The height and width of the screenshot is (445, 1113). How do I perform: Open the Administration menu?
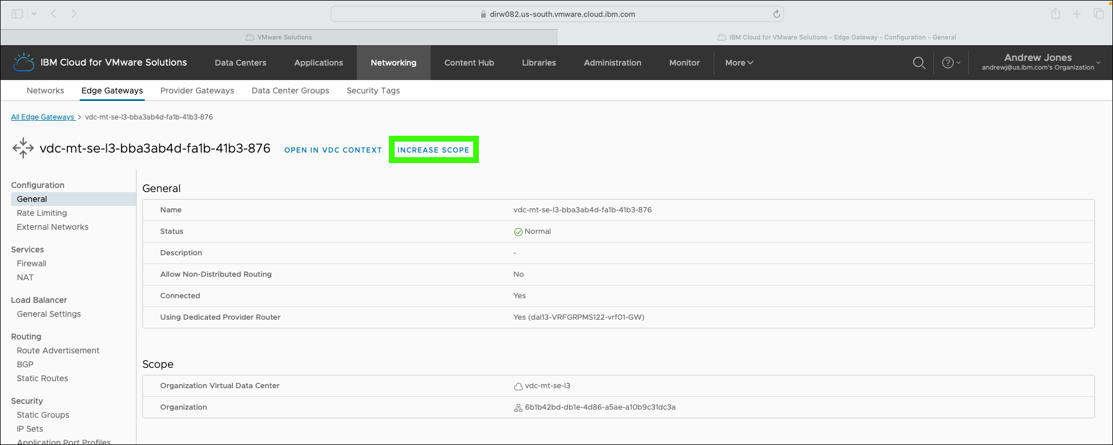click(613, 63)
